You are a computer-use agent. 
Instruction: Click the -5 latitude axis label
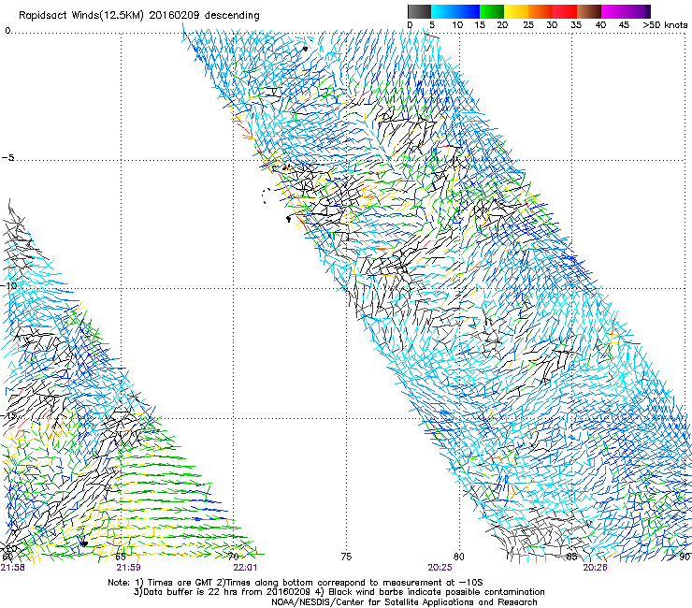tap(7, 158)
